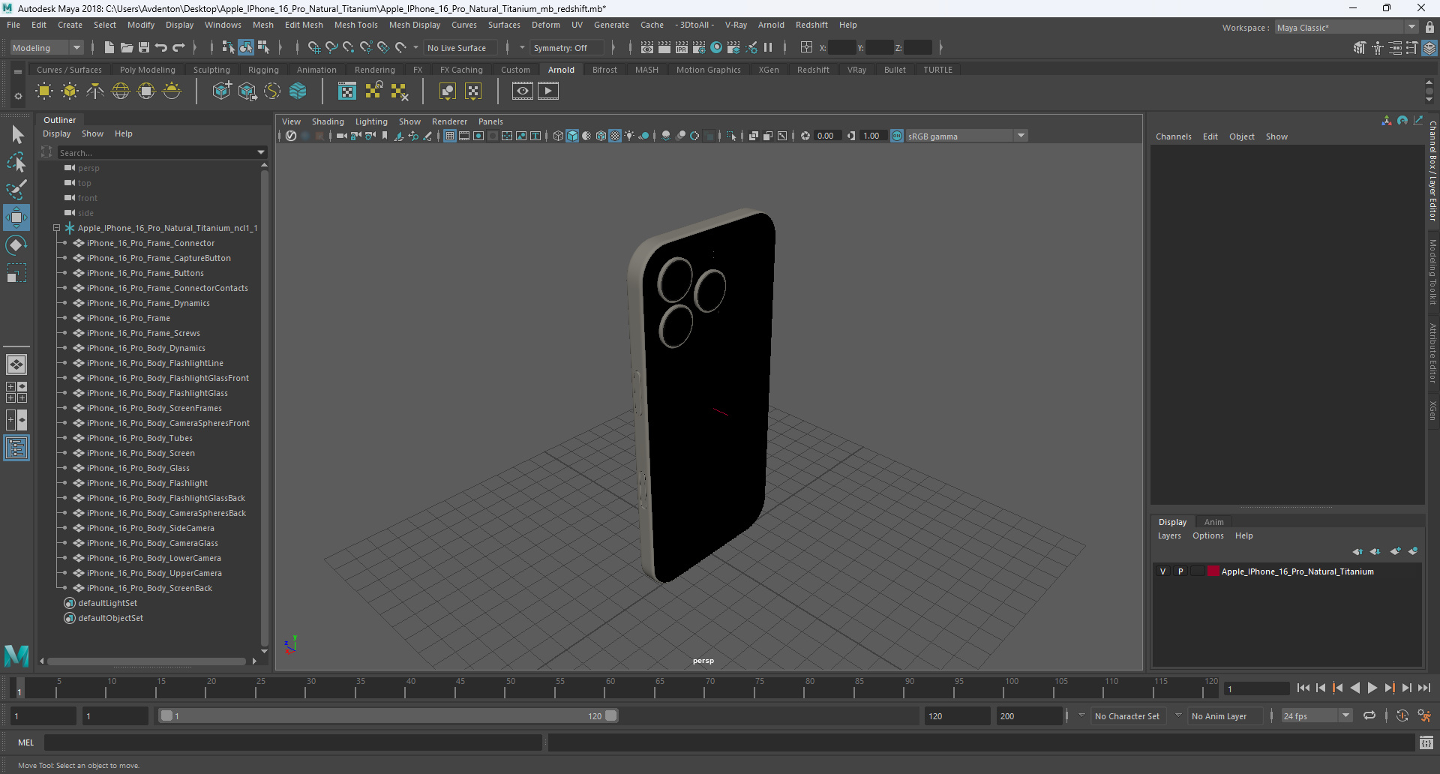This screenshot has width=1440, height=774.
Task: Go to end of playback range
Action: pyautogui.click(x=1423, y=688)
